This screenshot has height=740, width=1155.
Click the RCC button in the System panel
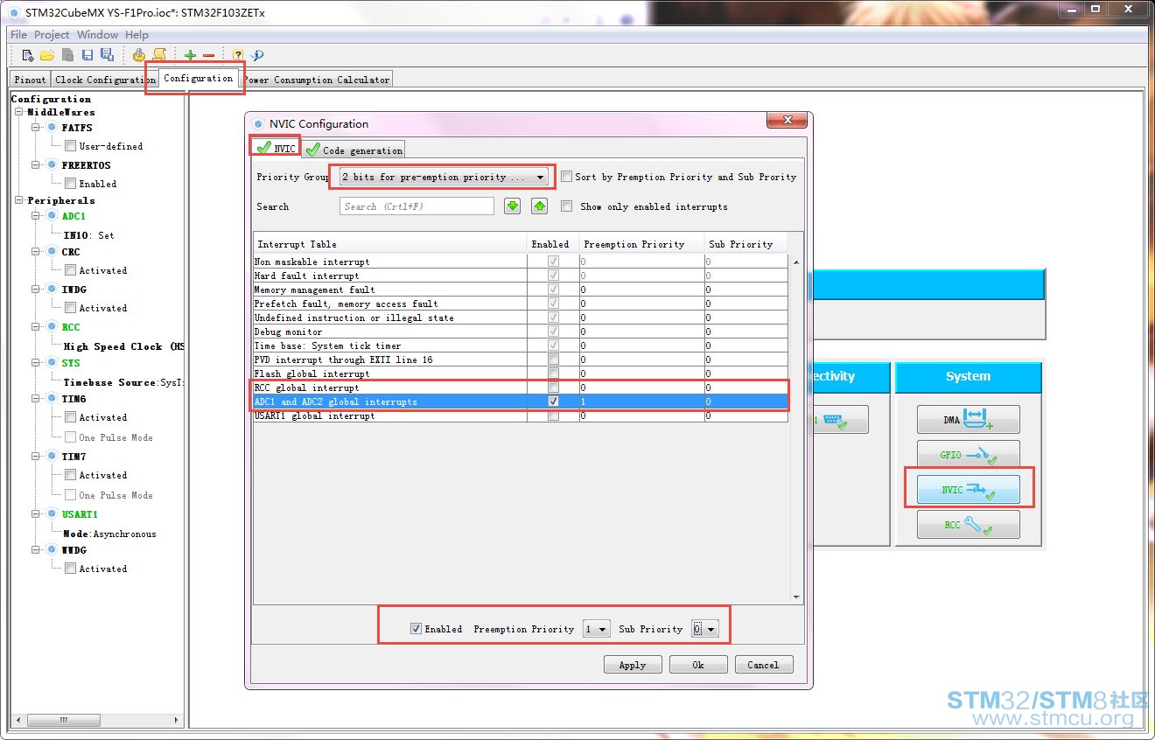point(969,525)
